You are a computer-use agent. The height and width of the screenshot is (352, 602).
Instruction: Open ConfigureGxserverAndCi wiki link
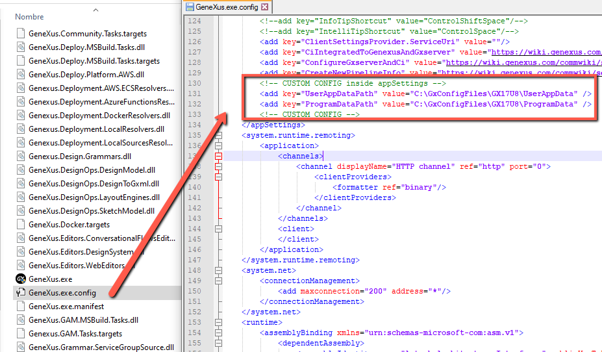[x=523, y=62]
